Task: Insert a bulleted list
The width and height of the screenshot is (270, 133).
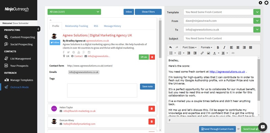Action: coord(171,53)
